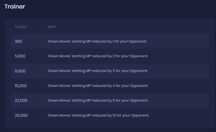Select the 26,000 talent value
Viewport: 216px width, 132px height.
click(21, 115)
